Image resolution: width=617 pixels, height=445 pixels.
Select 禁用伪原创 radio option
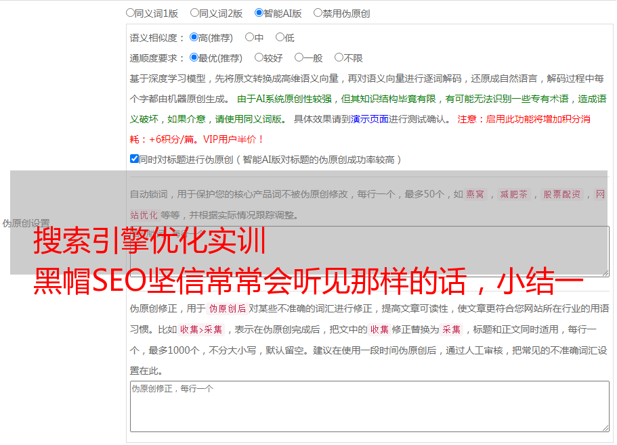[x=318, y=13]
